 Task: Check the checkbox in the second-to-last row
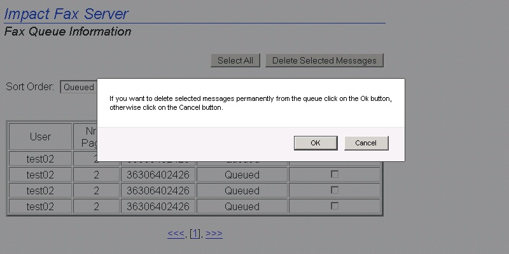coord(335,190)
